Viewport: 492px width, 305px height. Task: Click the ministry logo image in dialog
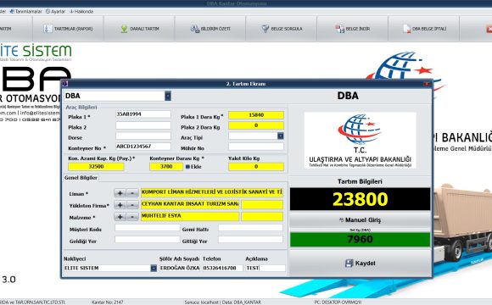tap(360, 140)
